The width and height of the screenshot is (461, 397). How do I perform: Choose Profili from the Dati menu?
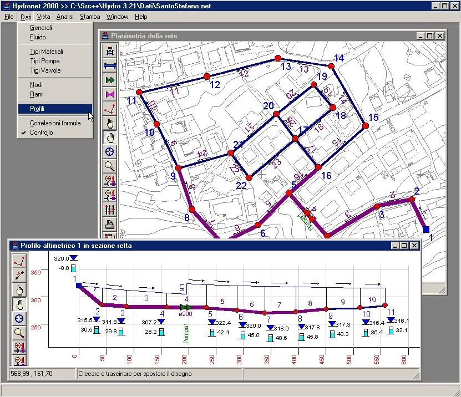(x=37, y=109)
